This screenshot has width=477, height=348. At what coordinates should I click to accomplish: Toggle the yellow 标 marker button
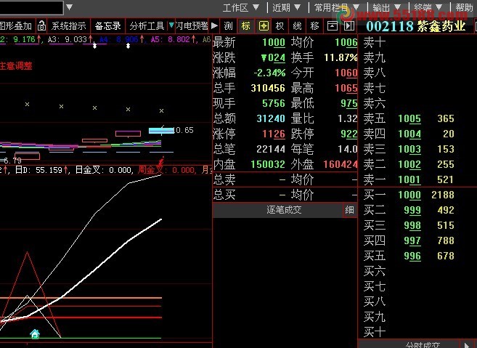coord(246,26)
